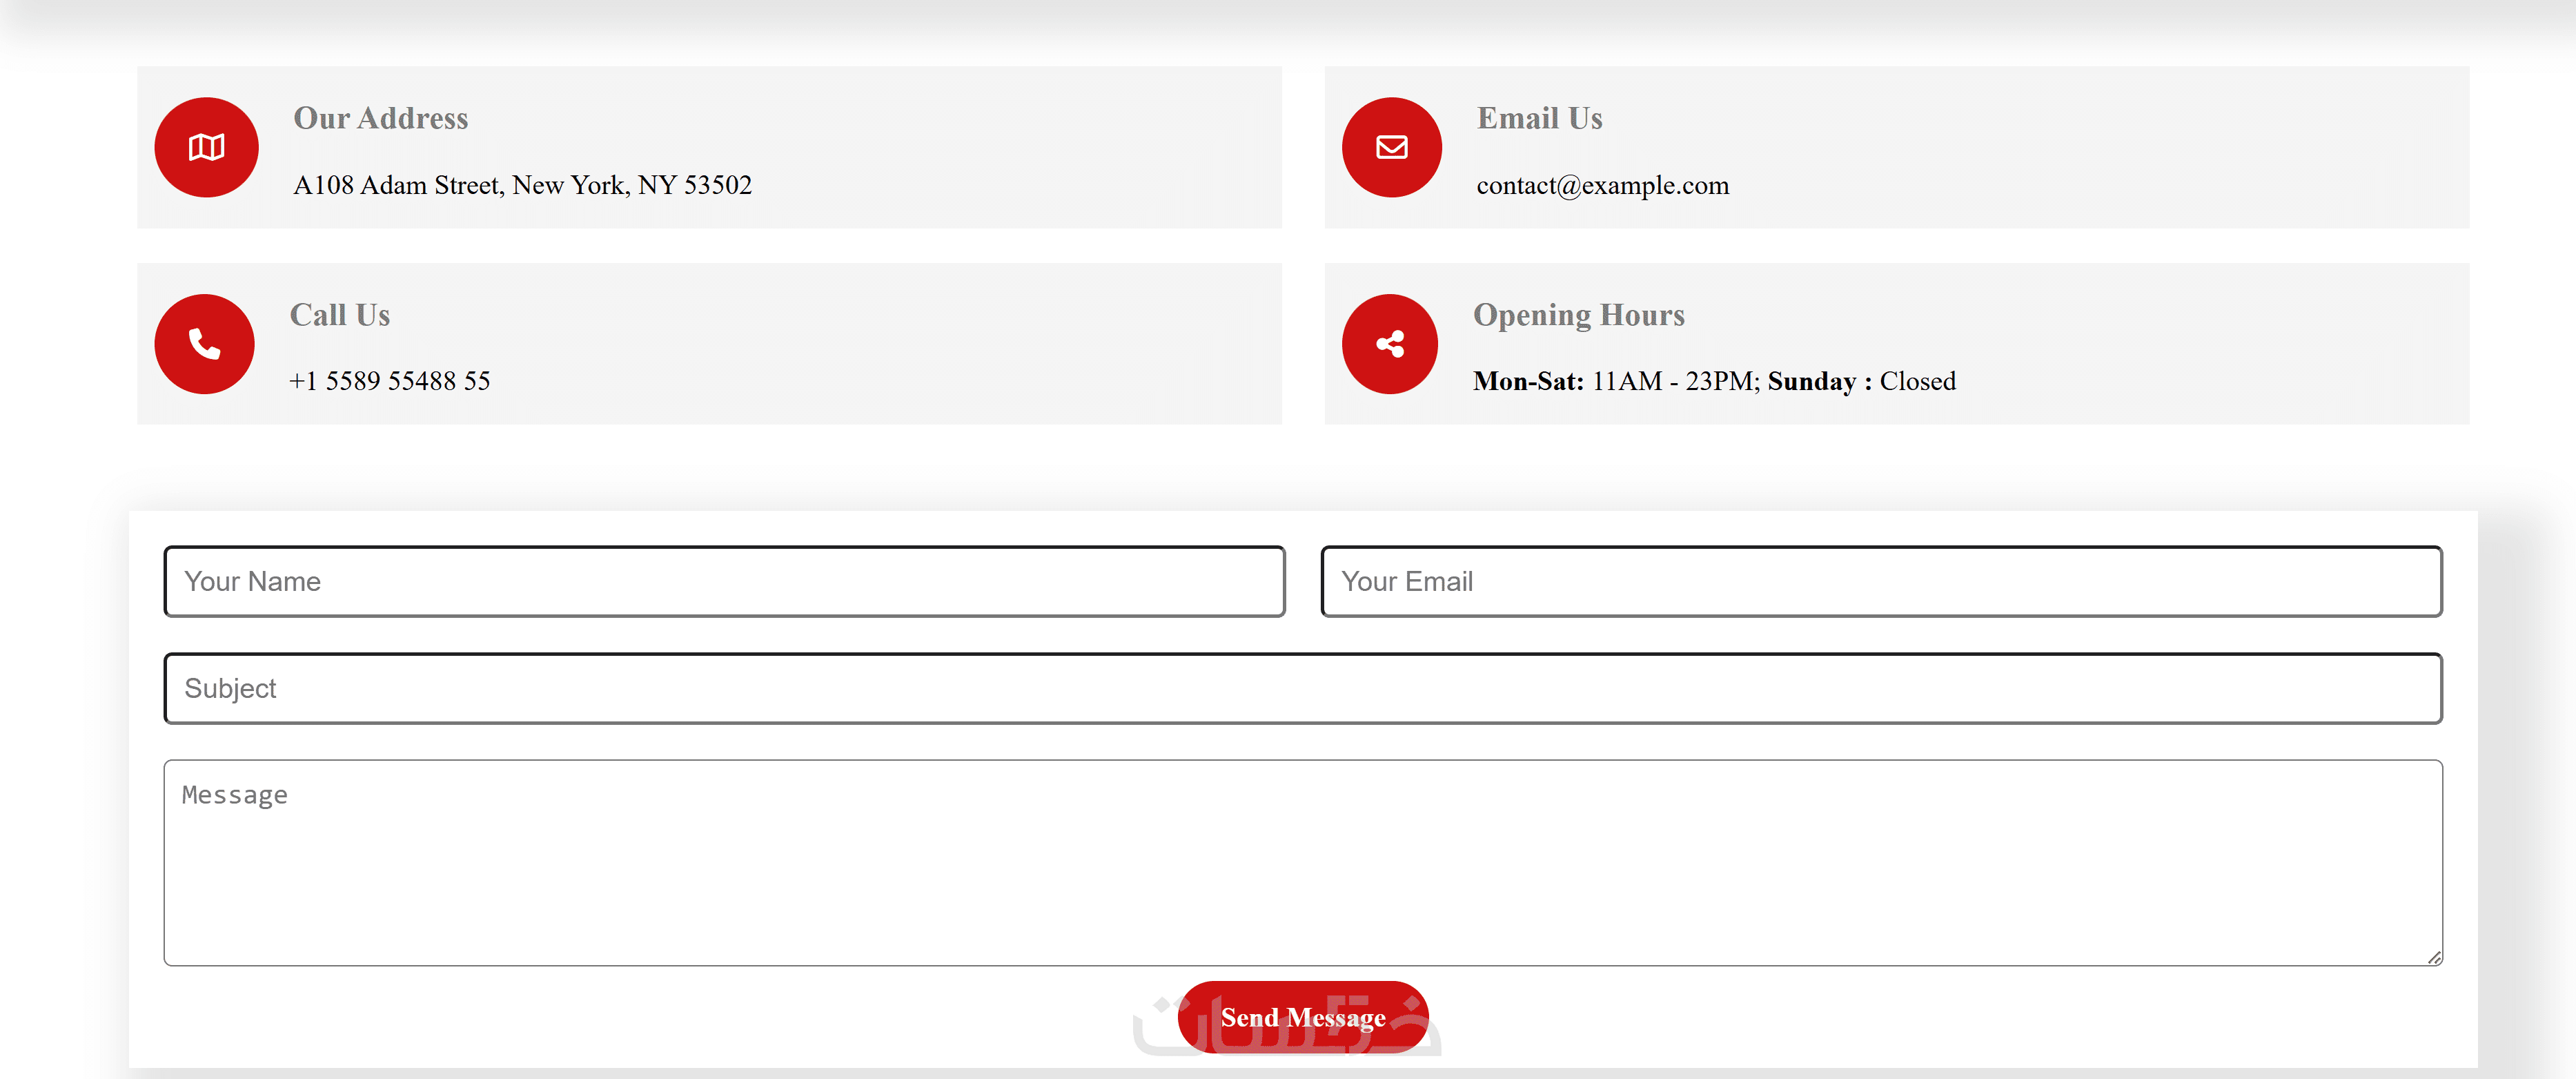Click the Email Us heading
The image size is (2576, 1079).
tap(1539, 118)
